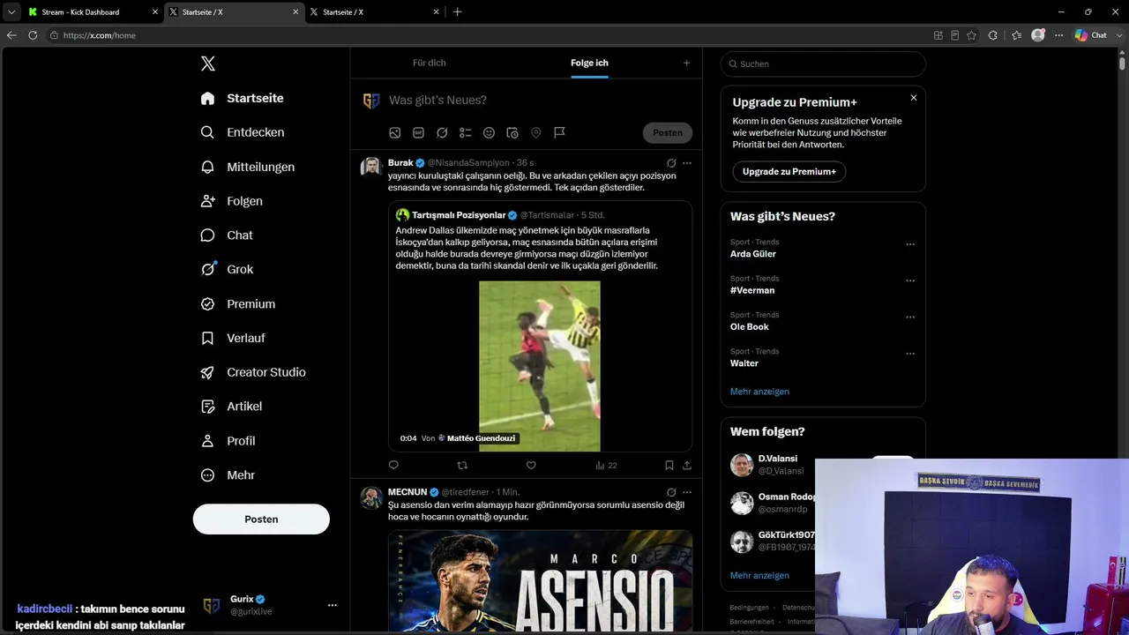This screenshot has width=1129, height=635.
Task: Tag a location in the post
Action: point(535,132)
